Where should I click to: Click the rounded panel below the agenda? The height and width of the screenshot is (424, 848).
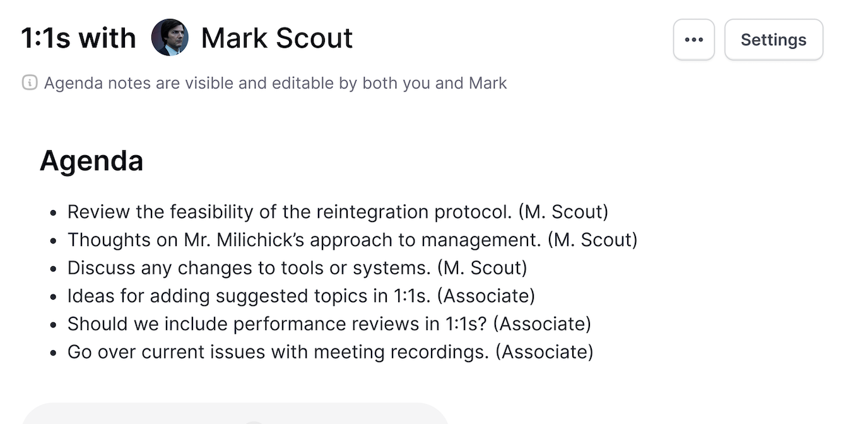coord(233,414)
